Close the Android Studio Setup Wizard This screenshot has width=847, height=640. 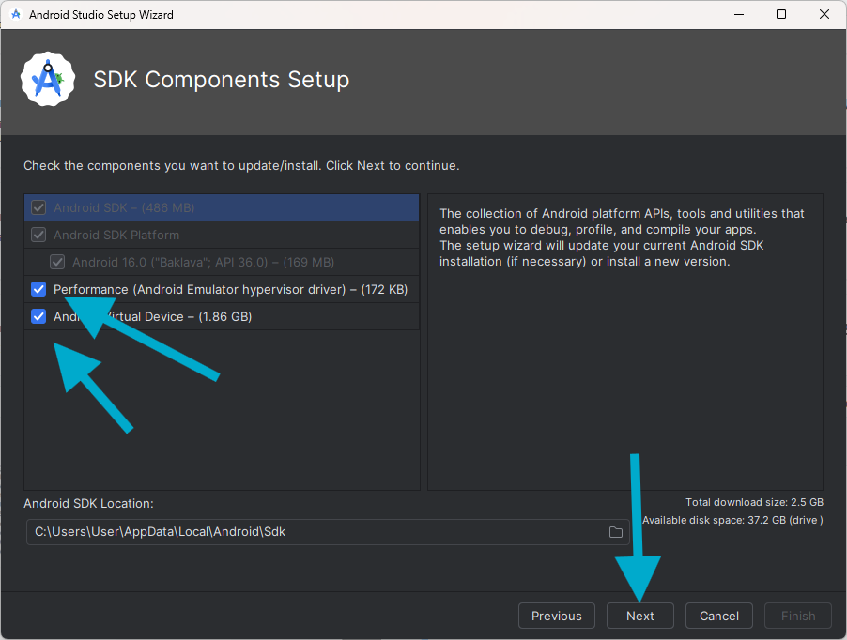[x=824, y=15]
